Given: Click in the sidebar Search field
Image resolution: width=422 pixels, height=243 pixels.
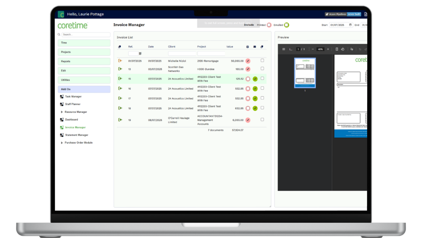Looking at the screenshot, I should coord(86,35).
